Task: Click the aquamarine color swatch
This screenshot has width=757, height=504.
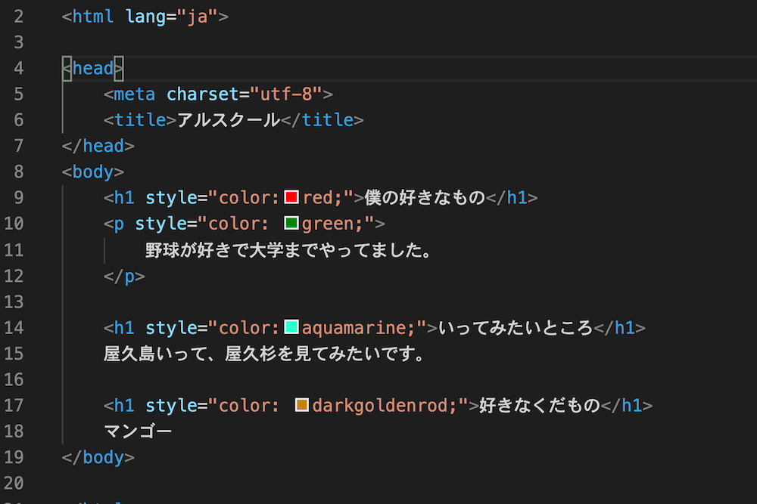Action: (291, 326)
